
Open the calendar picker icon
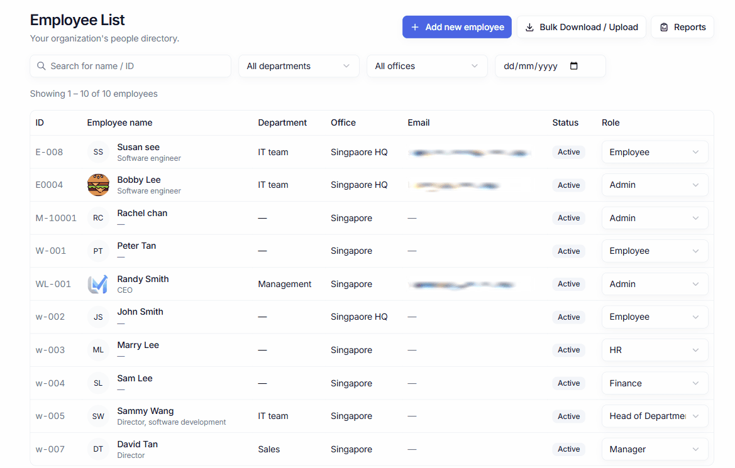[x=574, y=66]
